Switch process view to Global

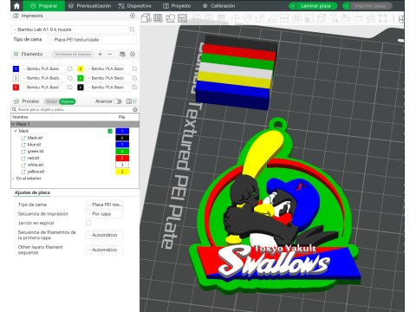pyautogui.click(x=52, y=101)
